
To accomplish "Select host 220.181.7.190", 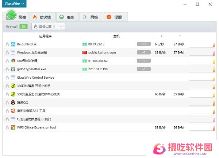I will tap(98, 69).
